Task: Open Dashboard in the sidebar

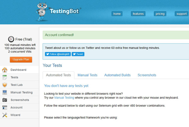Action: tap(20, 70)
